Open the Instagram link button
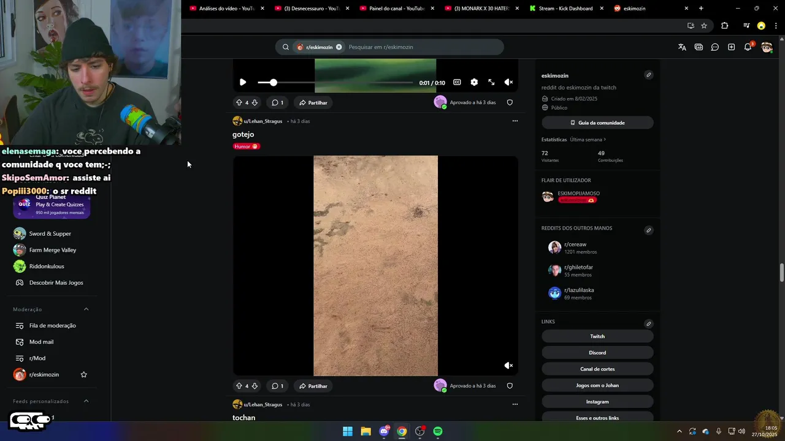Viewport: 785px width, 441px height. [597, 402]
